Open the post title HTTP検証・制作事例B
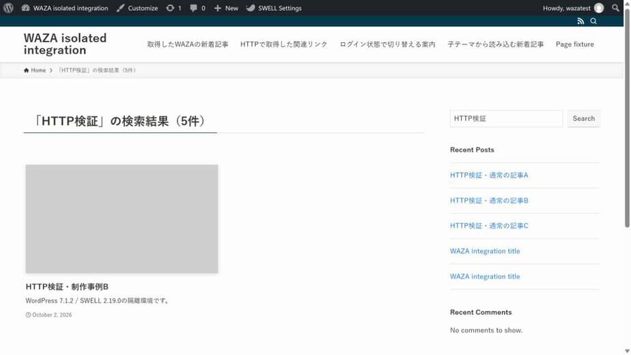631x355 pixels. click(x=67, y=287)
